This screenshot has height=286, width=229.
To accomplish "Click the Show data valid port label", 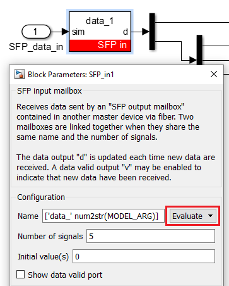I will pyautogui.click(x=65, y=275).
